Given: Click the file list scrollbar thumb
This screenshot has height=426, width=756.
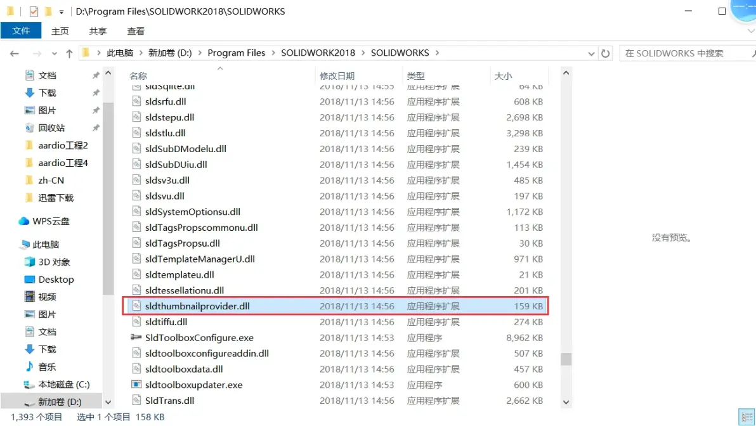Looking at the screenshot, I should coord(566,359).
